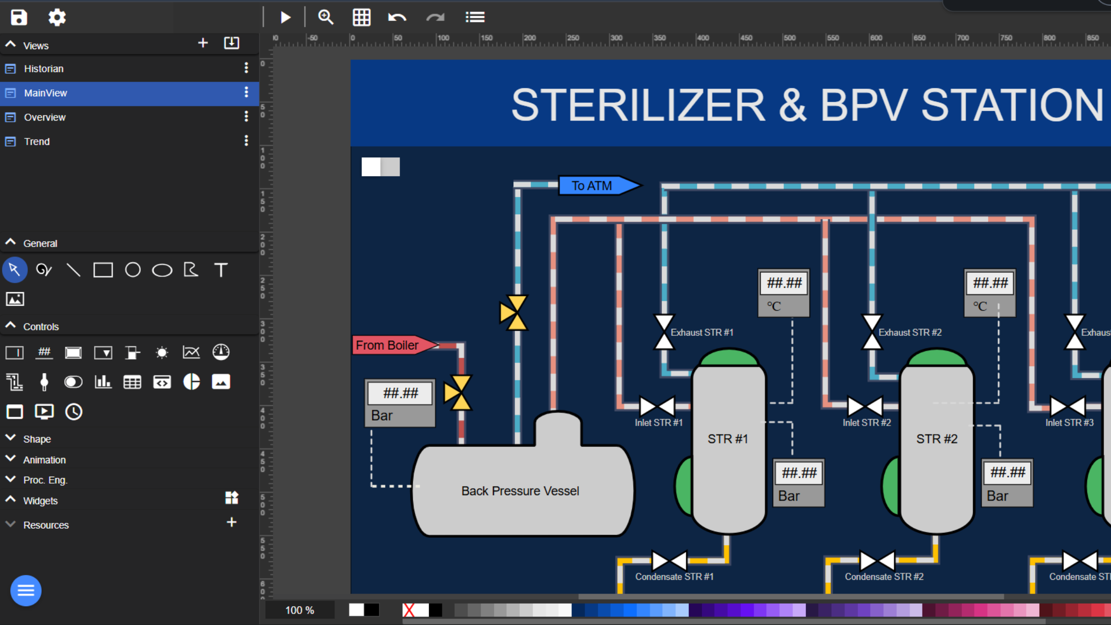1111x625 pixels.
Task: Select the toggle switch control in Controls
Action: click(73, 382)
